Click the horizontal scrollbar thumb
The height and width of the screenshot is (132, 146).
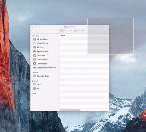tap(70, 110)
